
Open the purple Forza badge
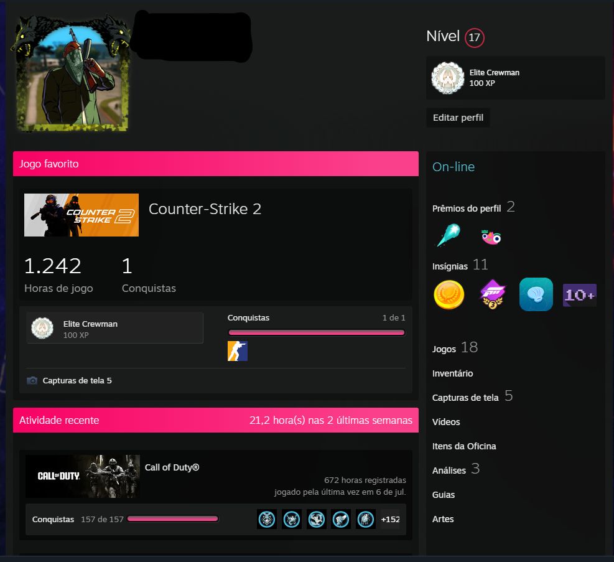pos(493,294)
